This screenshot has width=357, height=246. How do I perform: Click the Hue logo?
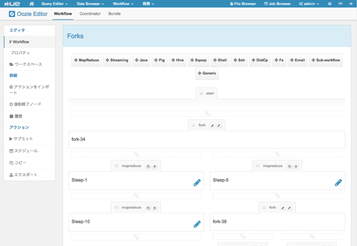pos(12,4)
